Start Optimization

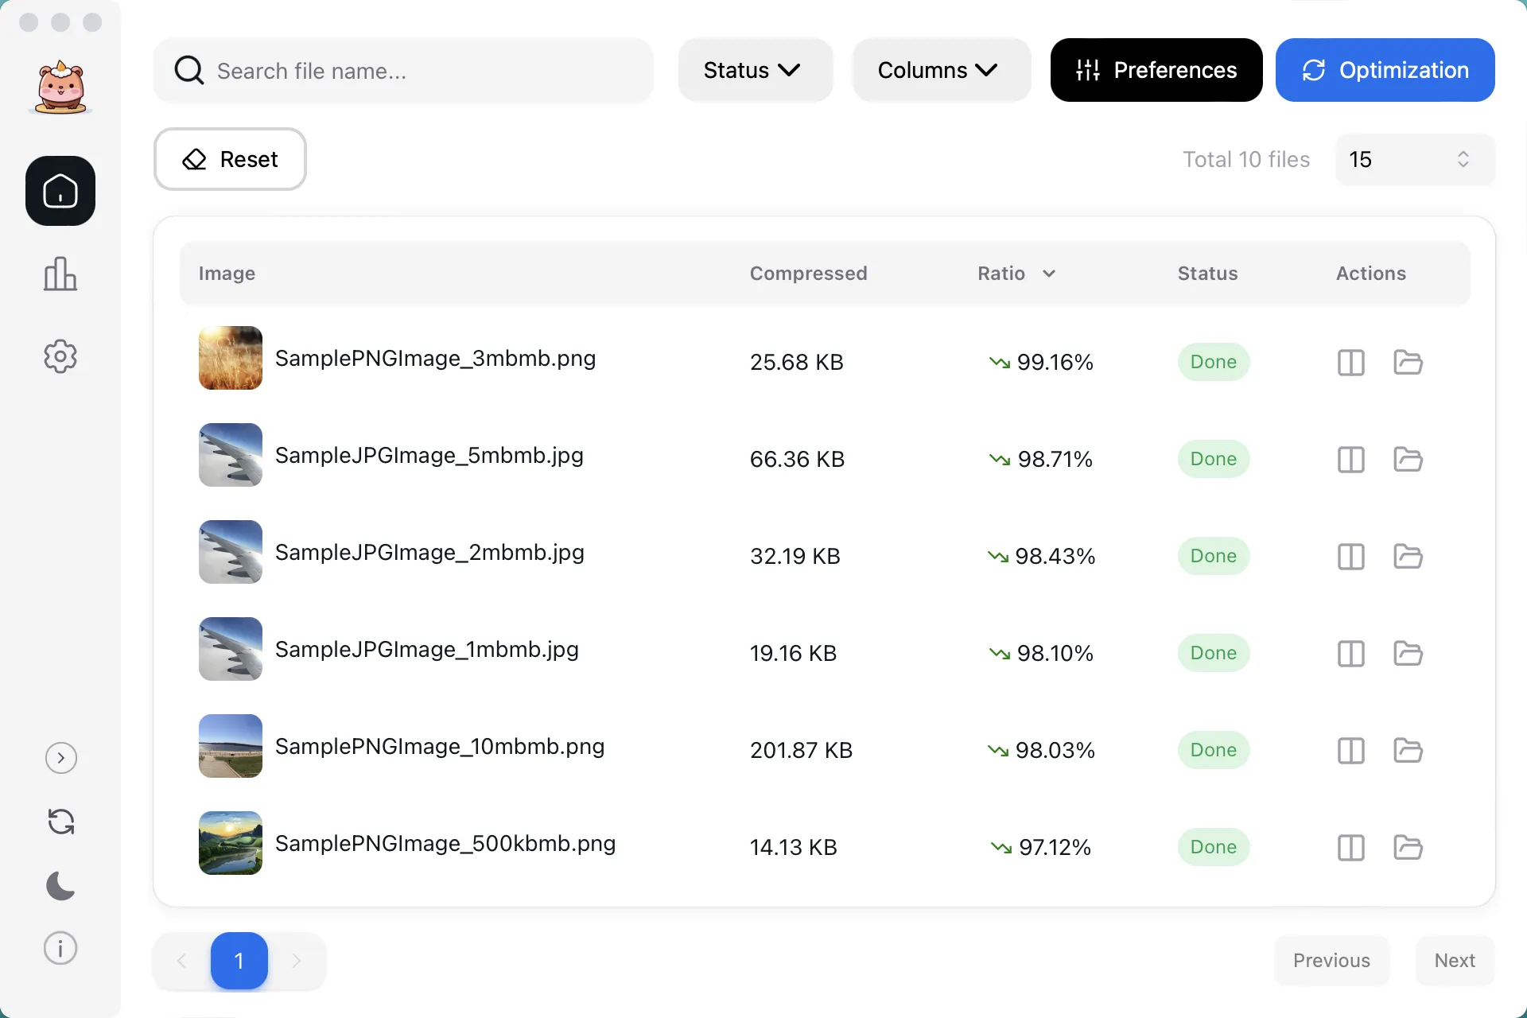pyautogui.click(x=1385, y=70)
